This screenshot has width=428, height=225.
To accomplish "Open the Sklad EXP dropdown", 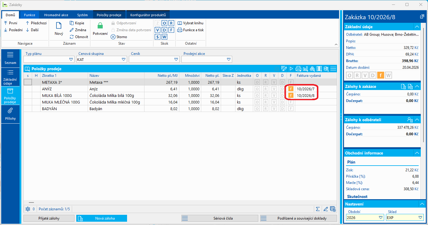I will (x=421, y=217).
